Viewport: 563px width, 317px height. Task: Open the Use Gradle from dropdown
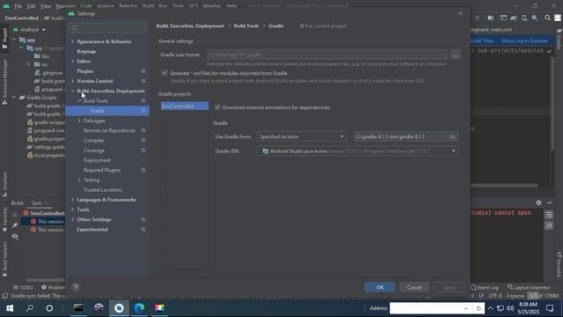(302, 136)
